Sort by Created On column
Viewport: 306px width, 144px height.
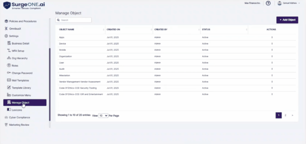click(x=151, y=30)
